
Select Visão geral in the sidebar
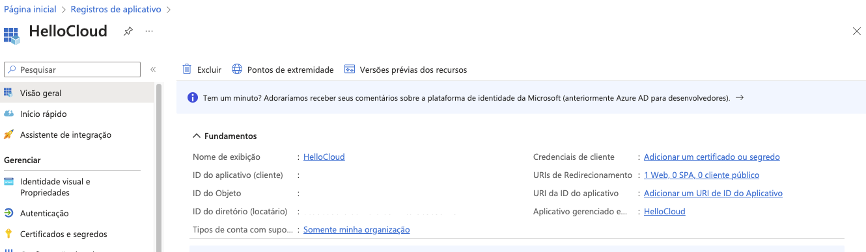[77, 93]
